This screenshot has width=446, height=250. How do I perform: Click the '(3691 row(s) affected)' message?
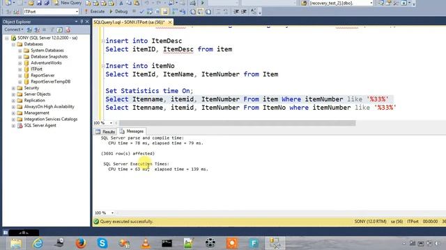[x=128, y=153]
